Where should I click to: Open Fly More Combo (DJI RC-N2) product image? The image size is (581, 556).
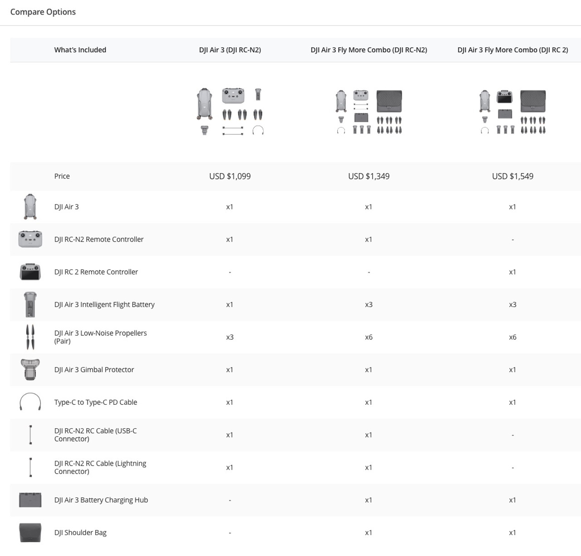pos(369,112)
